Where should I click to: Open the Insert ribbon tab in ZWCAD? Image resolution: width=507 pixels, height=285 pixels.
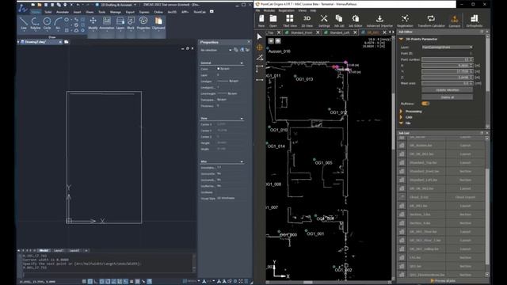pyautogui.click(x=77, y=12)
